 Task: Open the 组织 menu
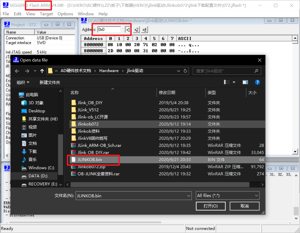click(23, 82)
